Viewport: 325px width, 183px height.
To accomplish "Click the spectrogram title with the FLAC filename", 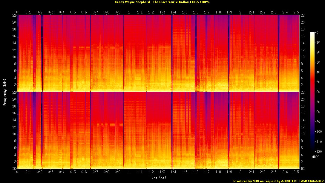I will pos(162,2).
